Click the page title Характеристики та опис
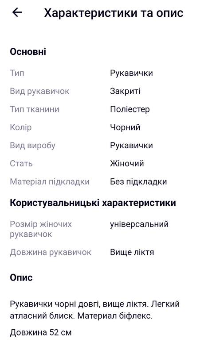This screenshot has height=354, width=220. [x=114, y=13]
